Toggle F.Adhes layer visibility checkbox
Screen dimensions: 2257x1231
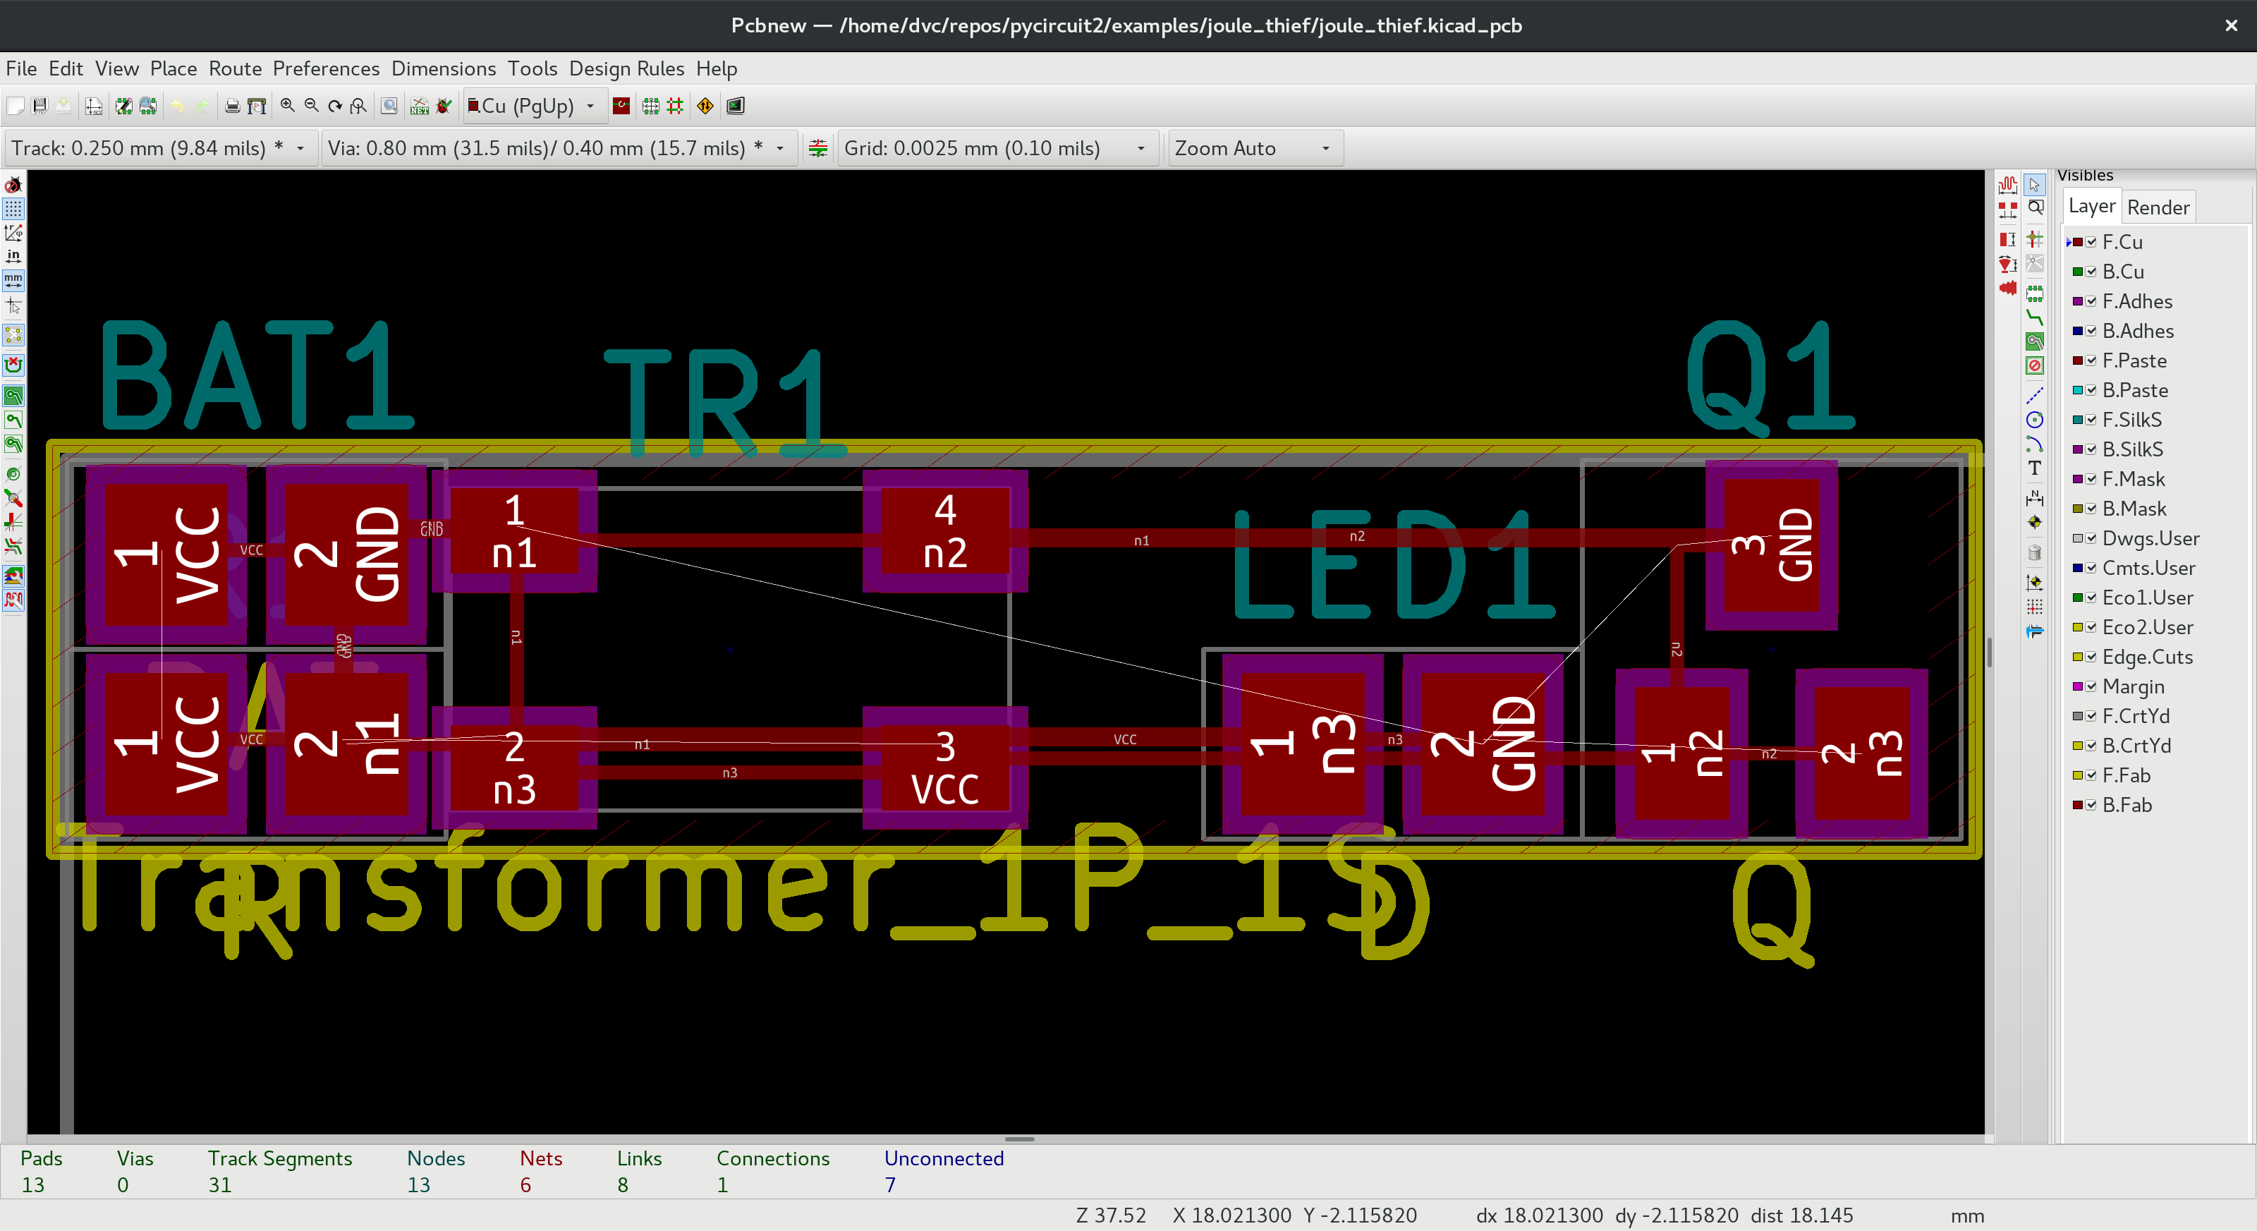tap(2091, 301)
